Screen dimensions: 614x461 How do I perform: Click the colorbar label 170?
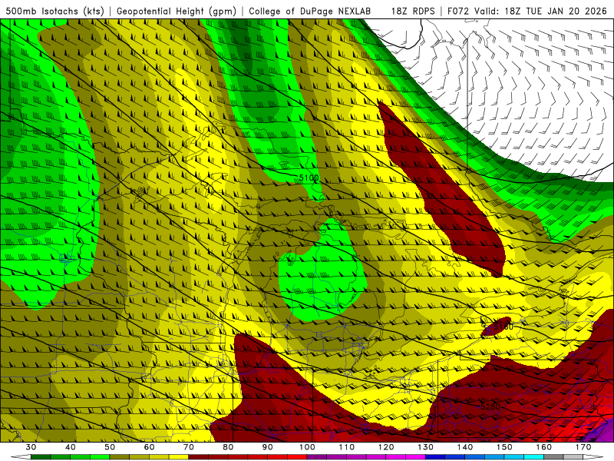[583, 447]
